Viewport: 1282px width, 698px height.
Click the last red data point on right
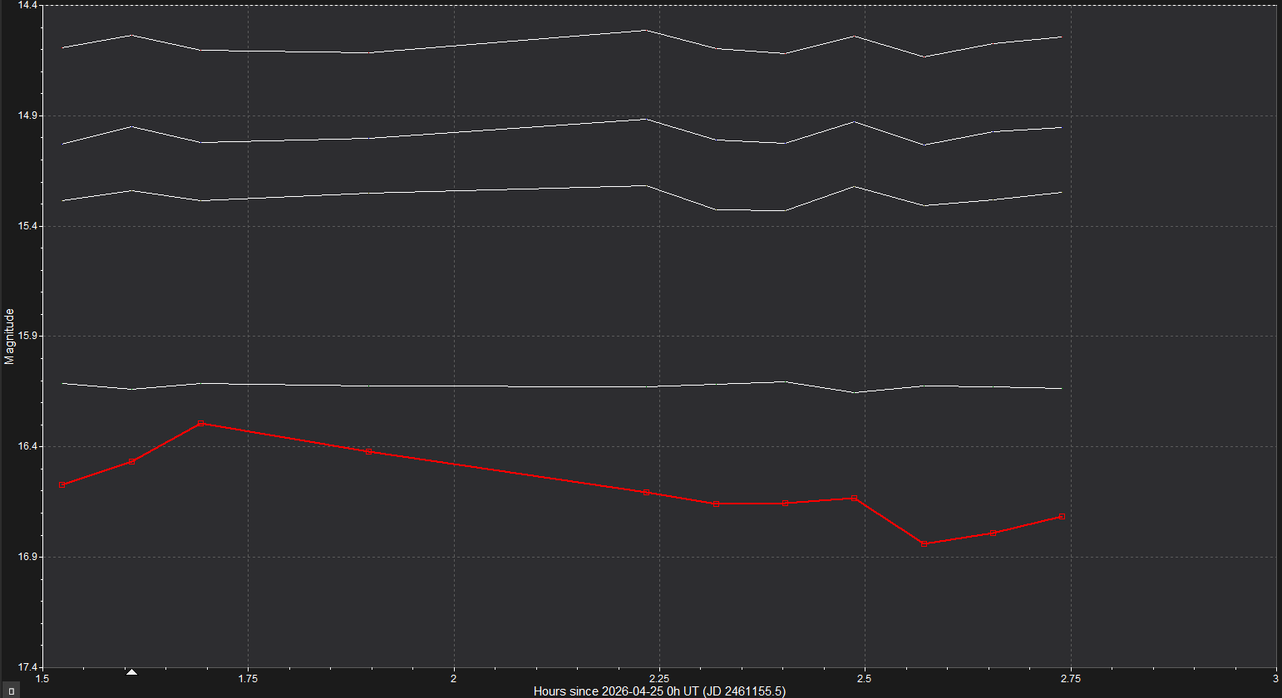click(1062, 517)
